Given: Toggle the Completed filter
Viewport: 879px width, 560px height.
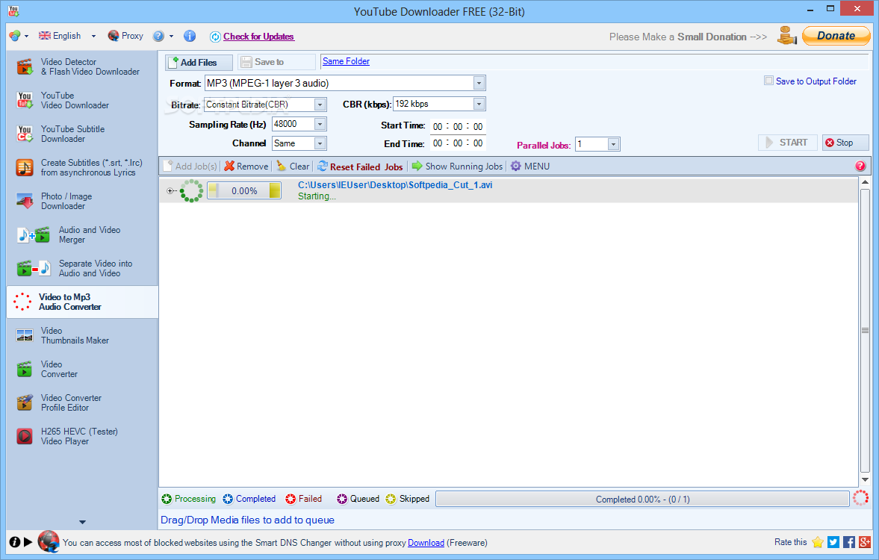Looking at the screenshot, I should coord(249,499).
